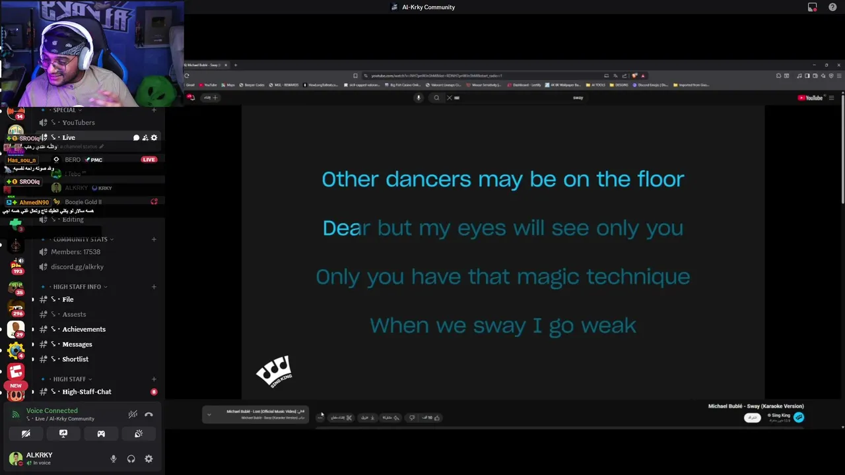Create invite for the Live channel

pos(145,137)
